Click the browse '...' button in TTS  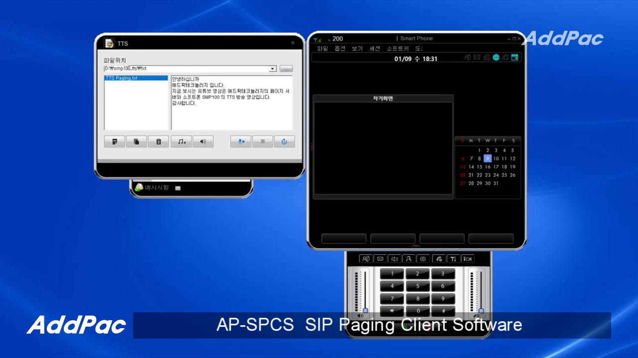286,69
